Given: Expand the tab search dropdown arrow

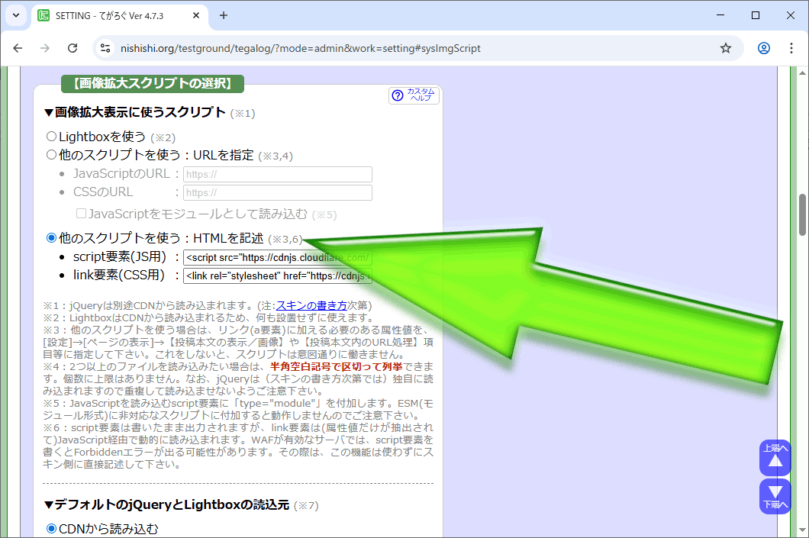Looking at the screenshot, I should point(15,15).
